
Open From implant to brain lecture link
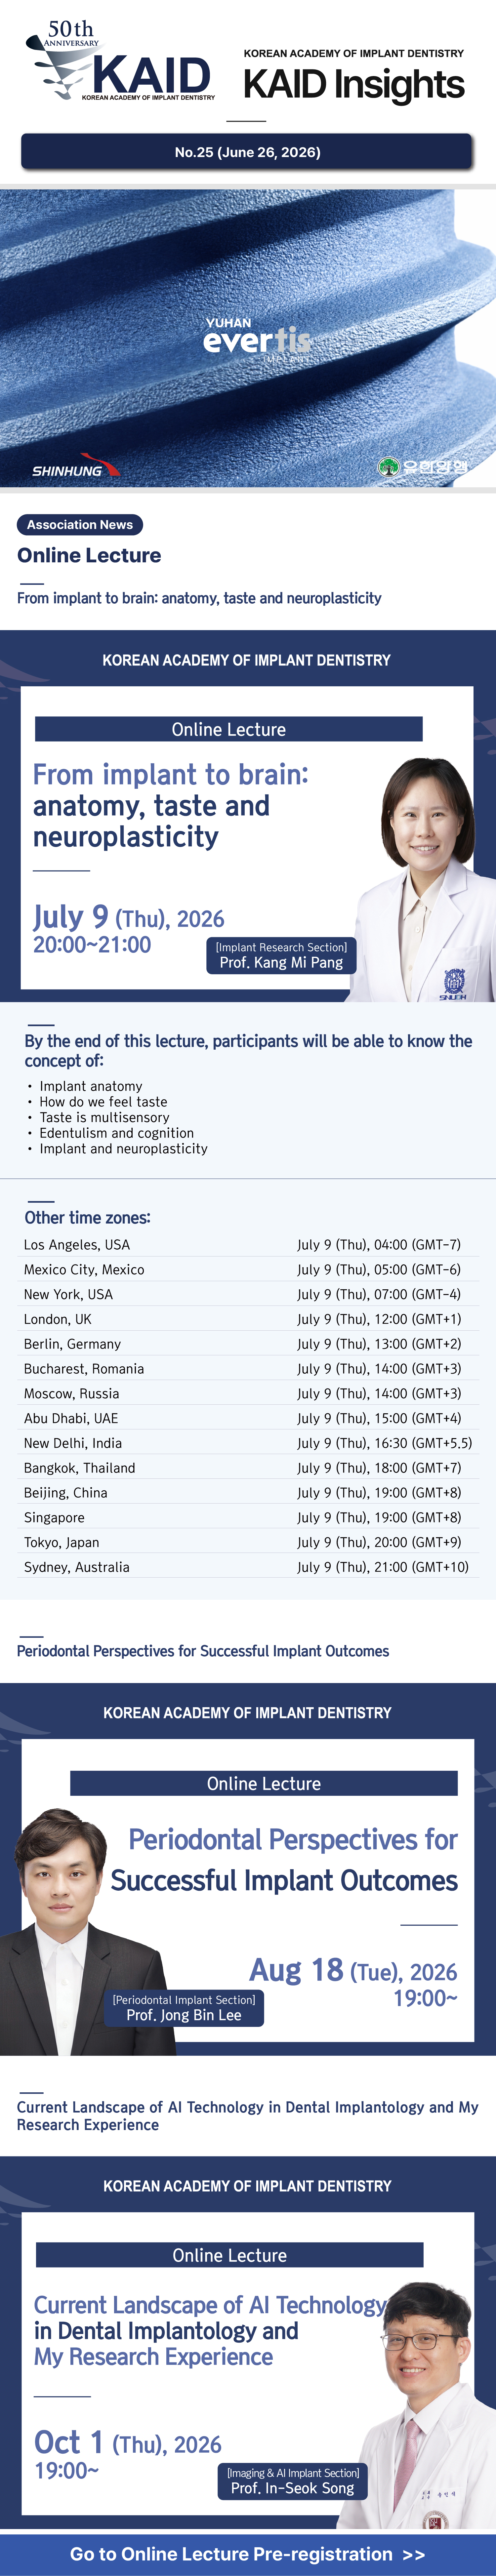click(199, 598)
